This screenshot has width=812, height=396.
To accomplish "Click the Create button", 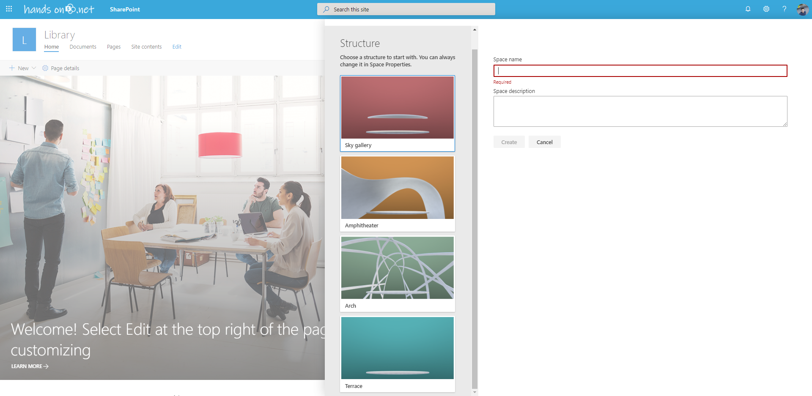I will click(509, 142).
